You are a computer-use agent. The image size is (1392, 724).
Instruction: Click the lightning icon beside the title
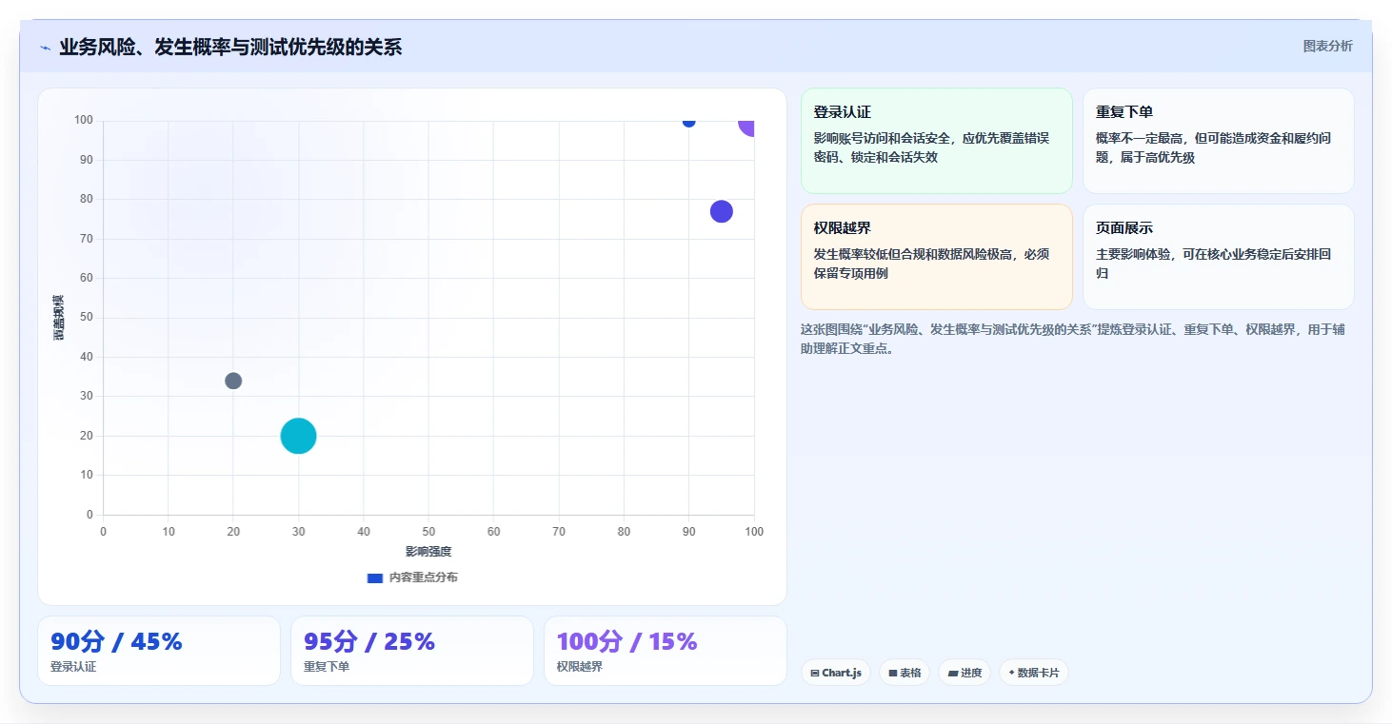click(x=45, y=48)
